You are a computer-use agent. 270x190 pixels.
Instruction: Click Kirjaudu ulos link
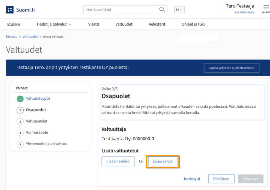[244, 13]
